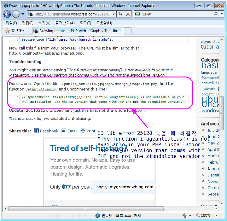This screenshot has width=227, height=221.
Task: Click the Refresh page icon
Action: (120, 14)
